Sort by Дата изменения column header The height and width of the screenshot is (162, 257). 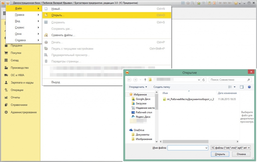tap(227, 93)
